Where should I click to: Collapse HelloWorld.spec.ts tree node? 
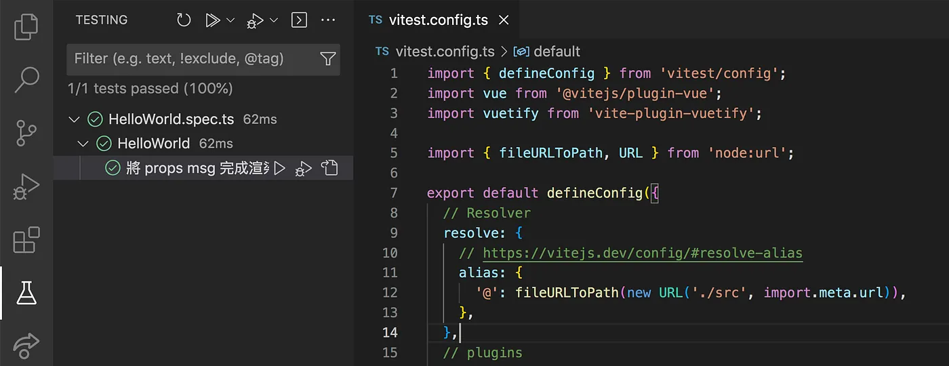75,120
